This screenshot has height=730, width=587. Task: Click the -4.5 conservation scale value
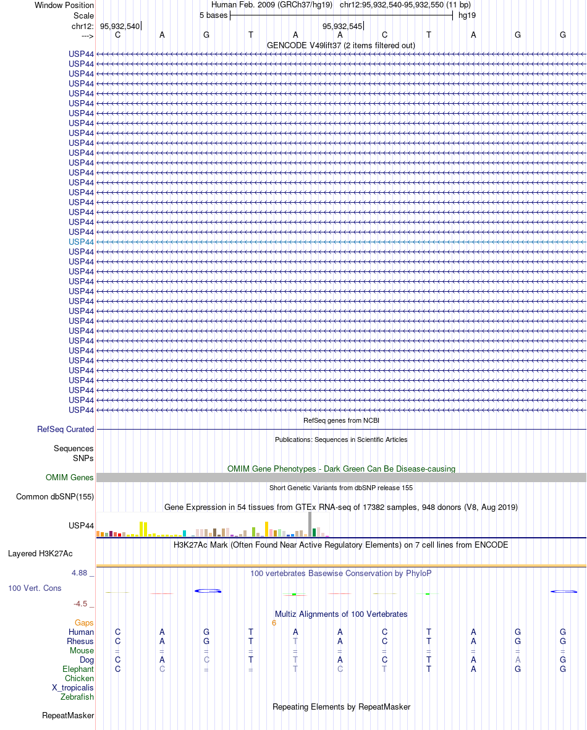pyautogui.click(x=80, y=604)
